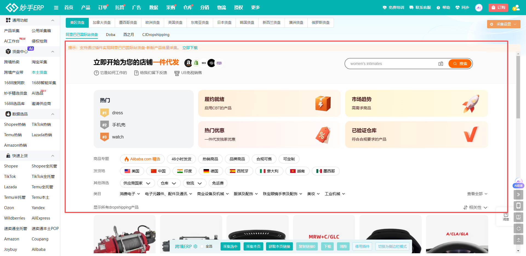Toggle the 免运费 free shipping filter

[218, 183]
